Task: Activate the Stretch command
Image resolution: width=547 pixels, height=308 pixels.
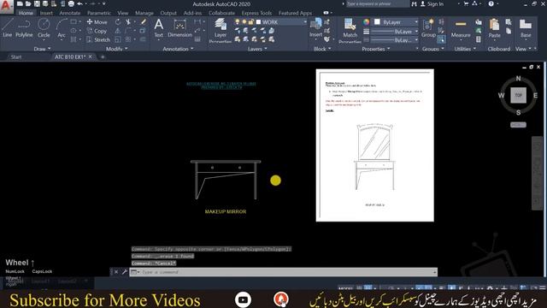Action: (x=98, y=40)
